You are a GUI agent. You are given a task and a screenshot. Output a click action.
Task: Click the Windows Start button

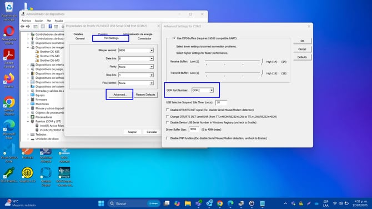(101, 203)
